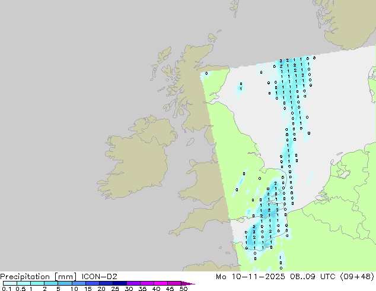The image size is (376, 291).
Task: Click the legend swatch between 10 and 15
Action: (78, 283)
